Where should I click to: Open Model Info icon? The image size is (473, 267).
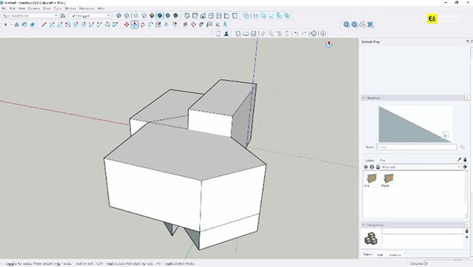[323, 33]
